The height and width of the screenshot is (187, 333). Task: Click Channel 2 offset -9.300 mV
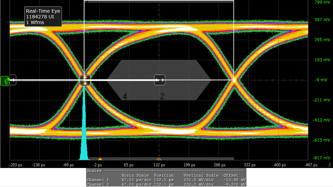click(235, 185)
